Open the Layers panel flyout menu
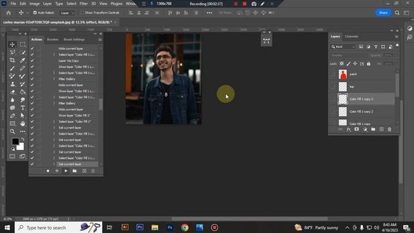The image size is (414, 233). [397, 37]
